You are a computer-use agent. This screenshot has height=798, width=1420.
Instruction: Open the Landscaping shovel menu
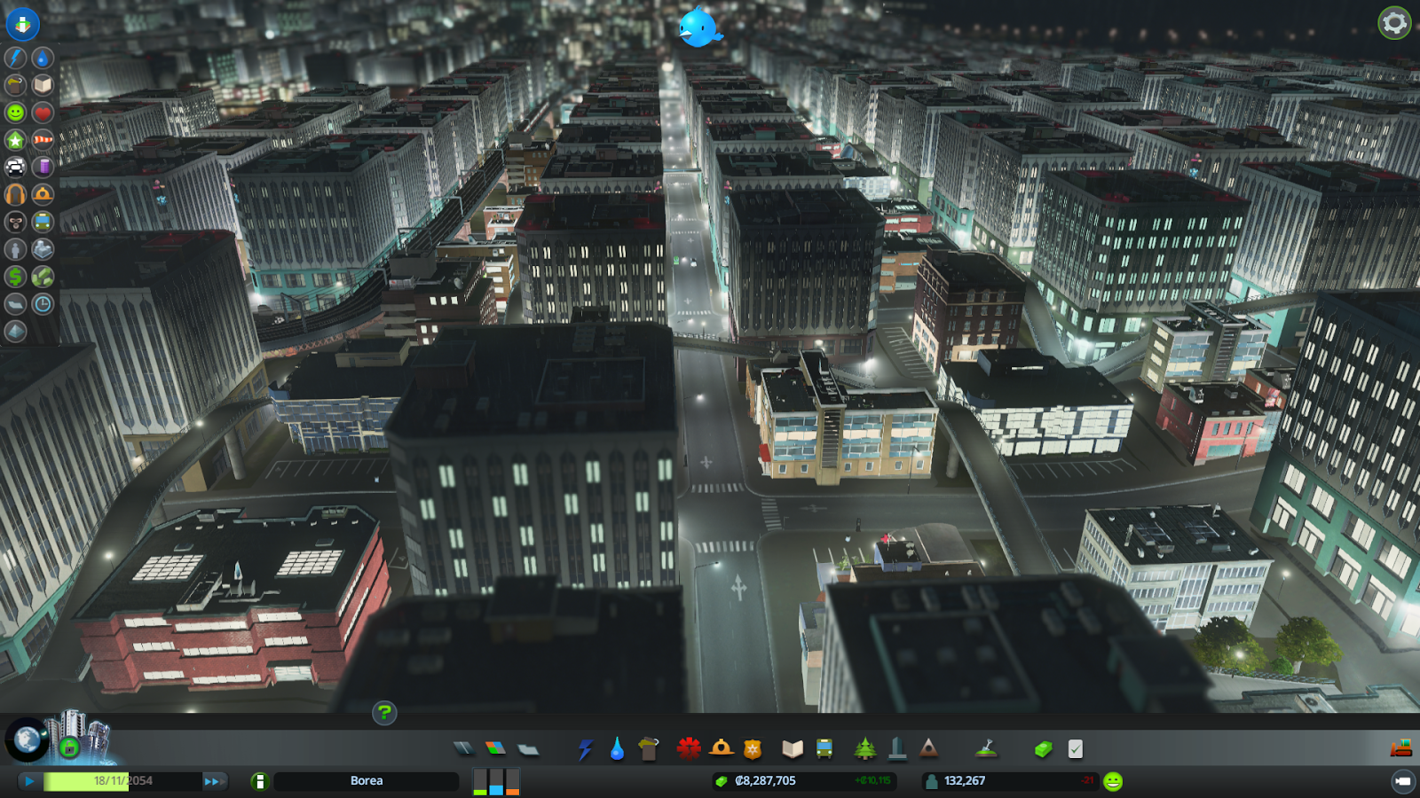coord(986,749)
